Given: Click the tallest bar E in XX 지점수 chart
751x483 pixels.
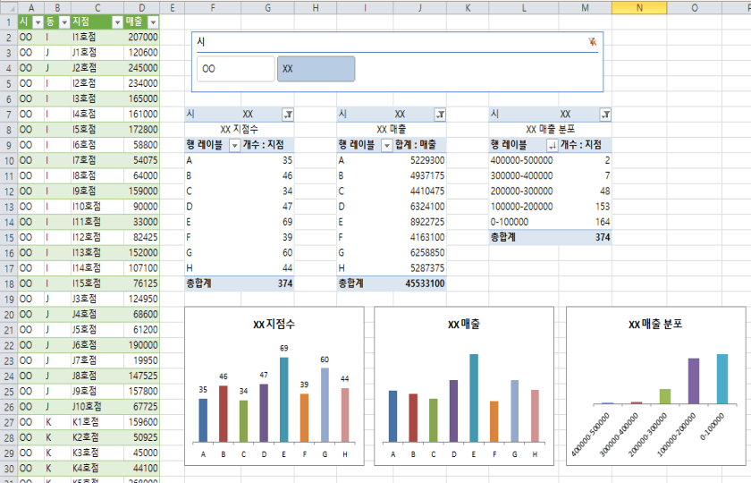Looking at the screenshot, I should point(283,399).
